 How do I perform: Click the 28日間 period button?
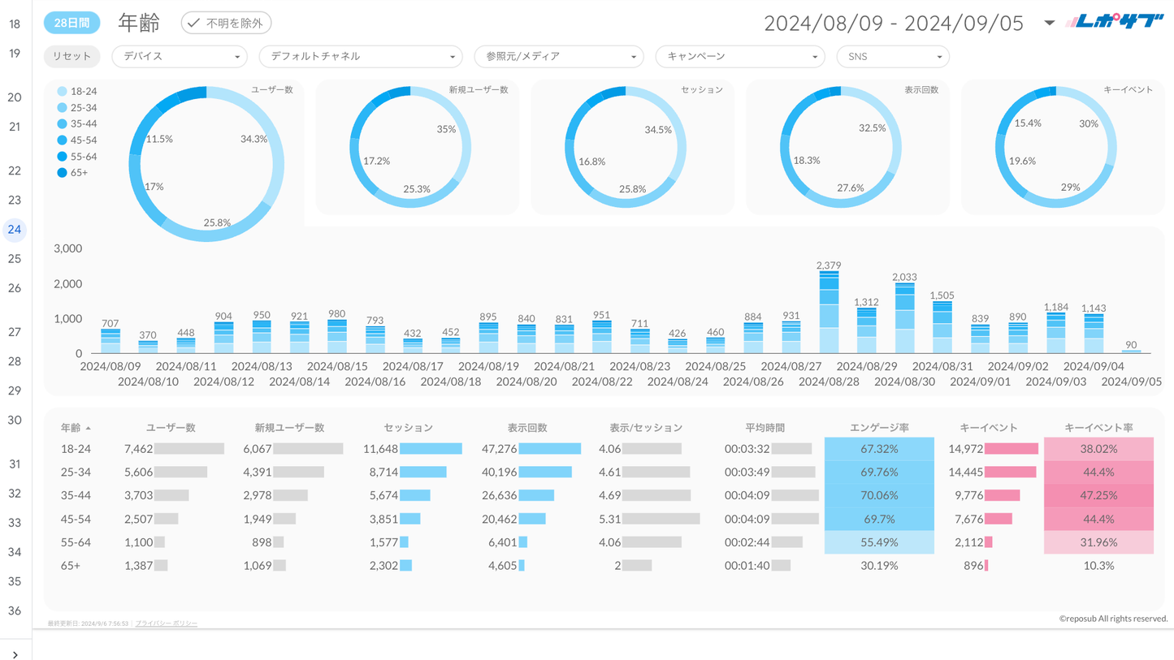click(x=71, y=23)
